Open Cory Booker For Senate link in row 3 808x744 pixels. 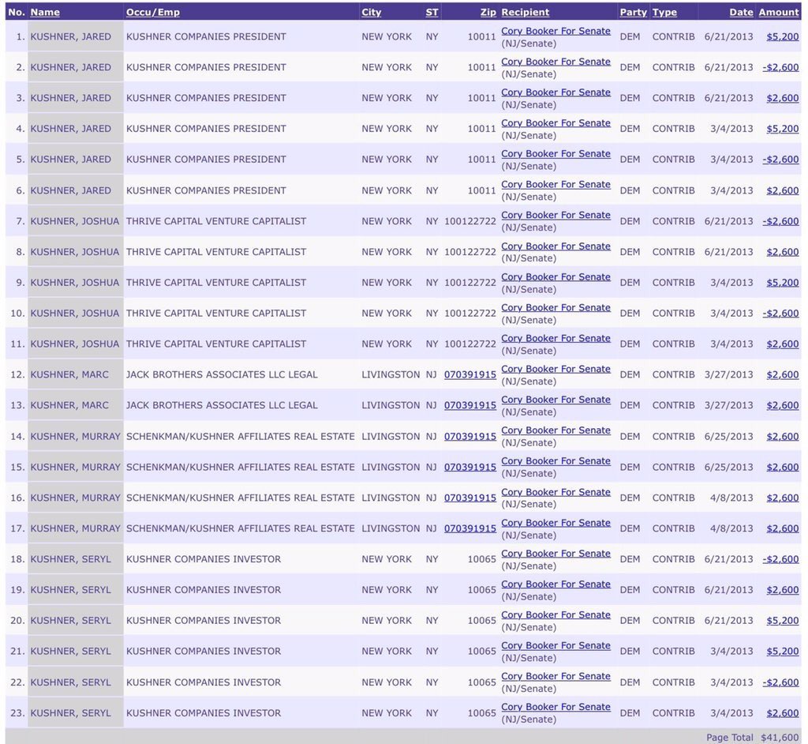click(x=555, y=92)
